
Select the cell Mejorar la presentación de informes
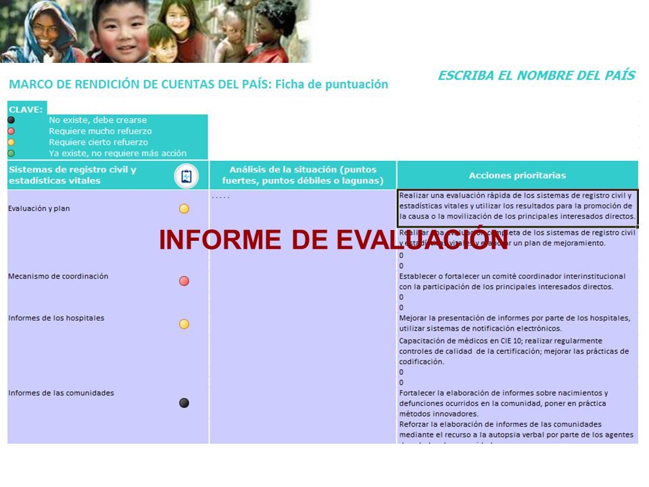517,323
